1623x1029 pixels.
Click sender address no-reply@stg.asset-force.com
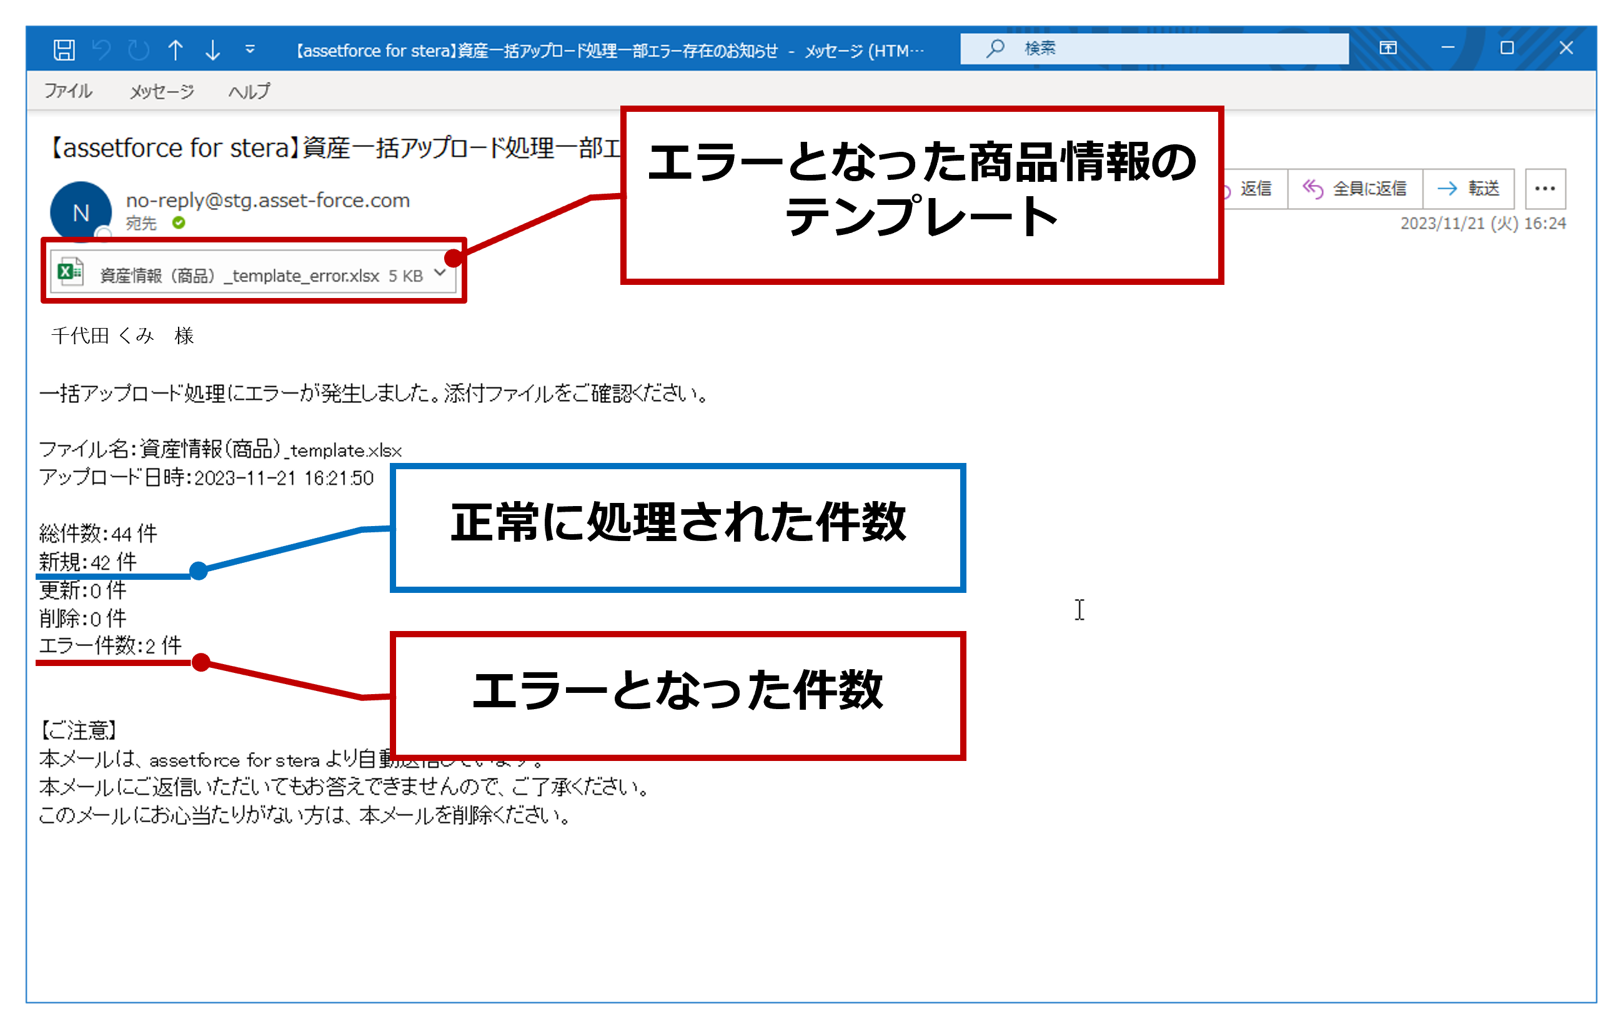pyautogui.click(x=267, y=200)
